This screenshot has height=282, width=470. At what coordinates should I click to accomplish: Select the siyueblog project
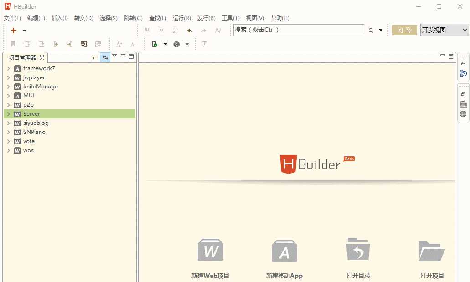point(36,123)
